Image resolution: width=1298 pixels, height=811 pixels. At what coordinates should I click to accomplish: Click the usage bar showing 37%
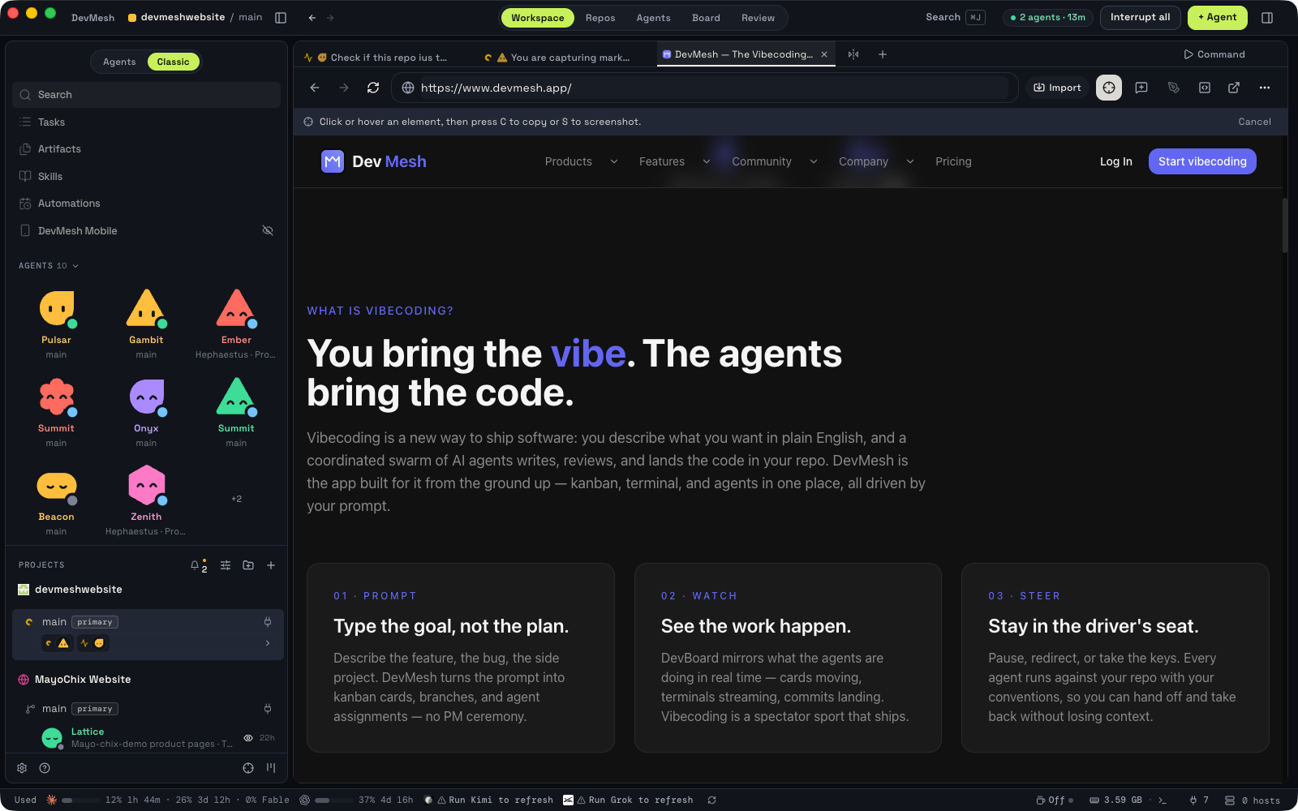click(334, 800)
